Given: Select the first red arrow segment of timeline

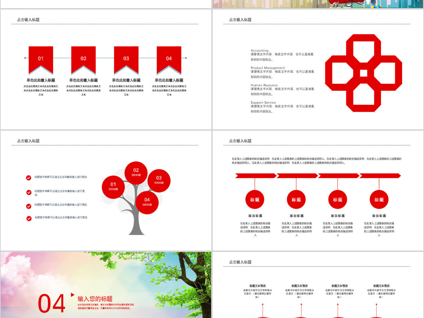Looking at the screenshot, I should click(256, 176).
